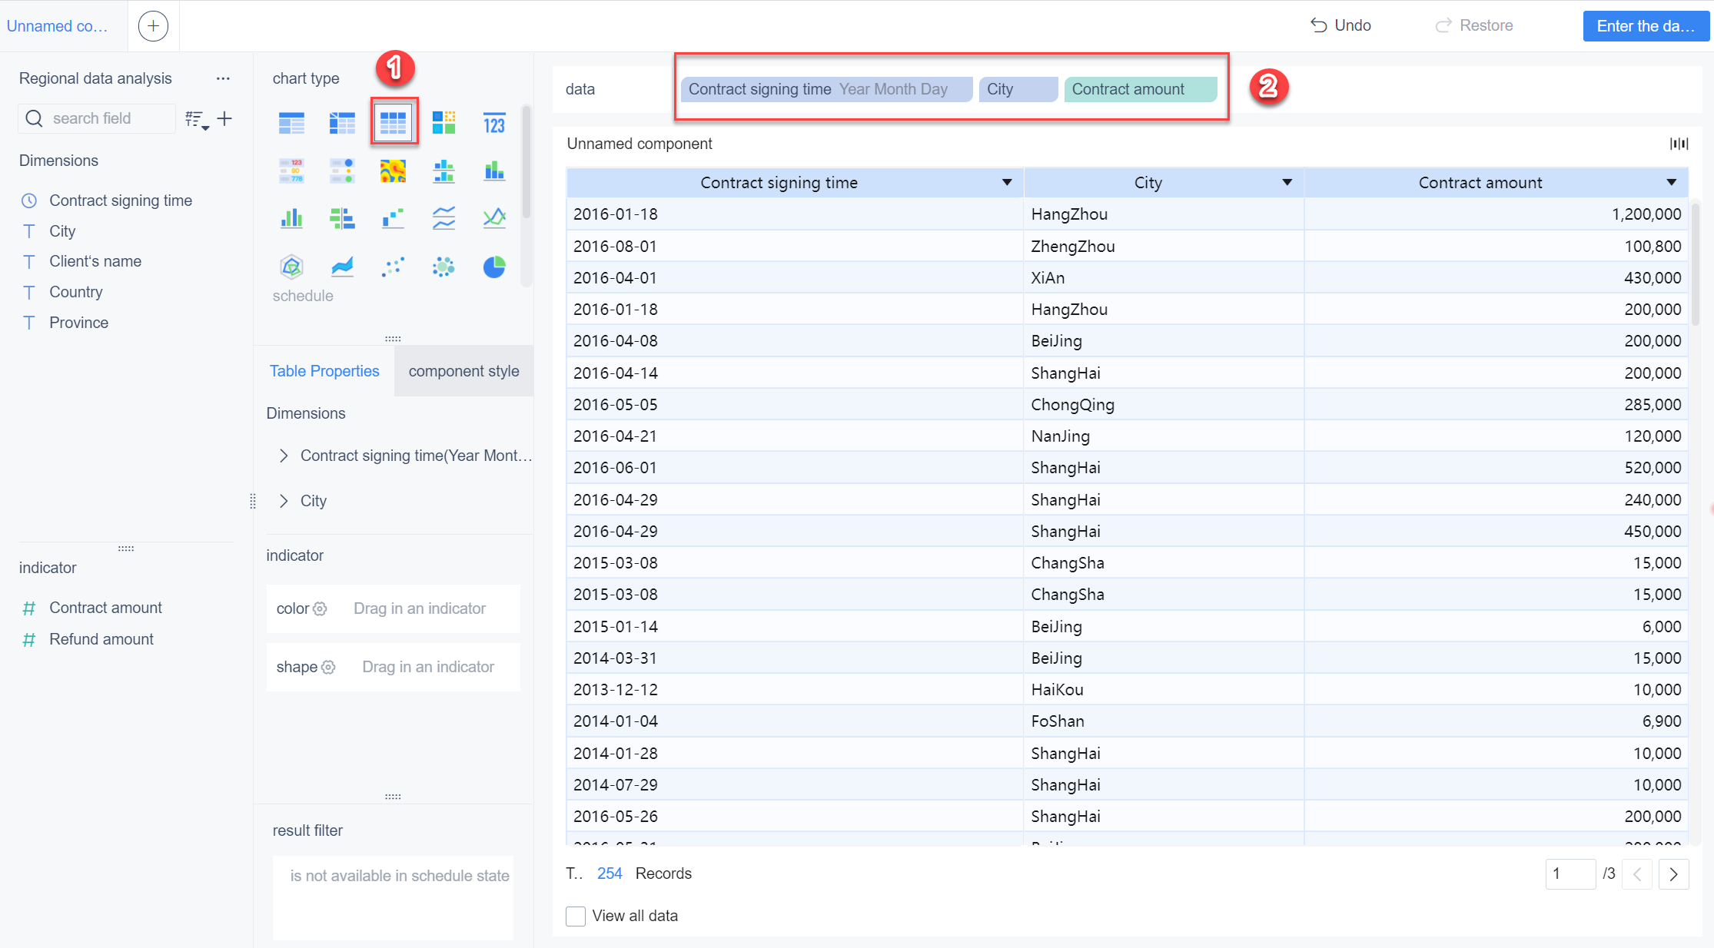Select the pie chart type
This screenshot has height=948, width=1714.
click(494, 267)
